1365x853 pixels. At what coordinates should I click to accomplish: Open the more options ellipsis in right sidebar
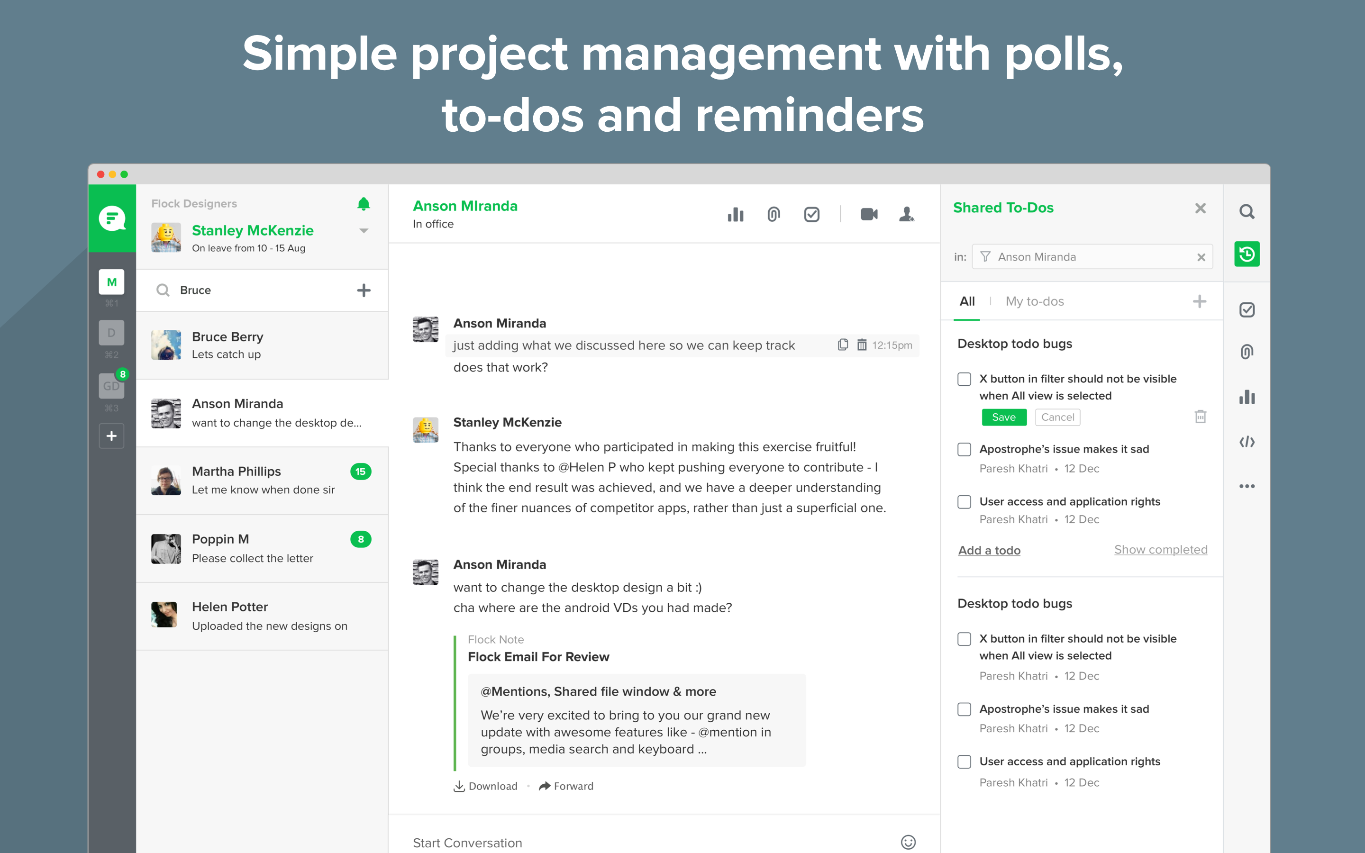[1247, 486]
